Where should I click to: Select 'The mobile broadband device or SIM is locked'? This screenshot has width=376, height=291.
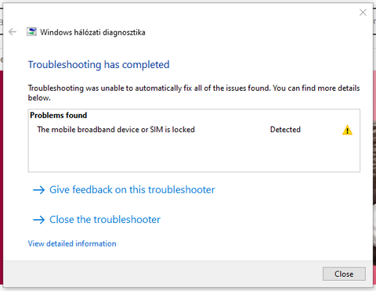(116, 130)
